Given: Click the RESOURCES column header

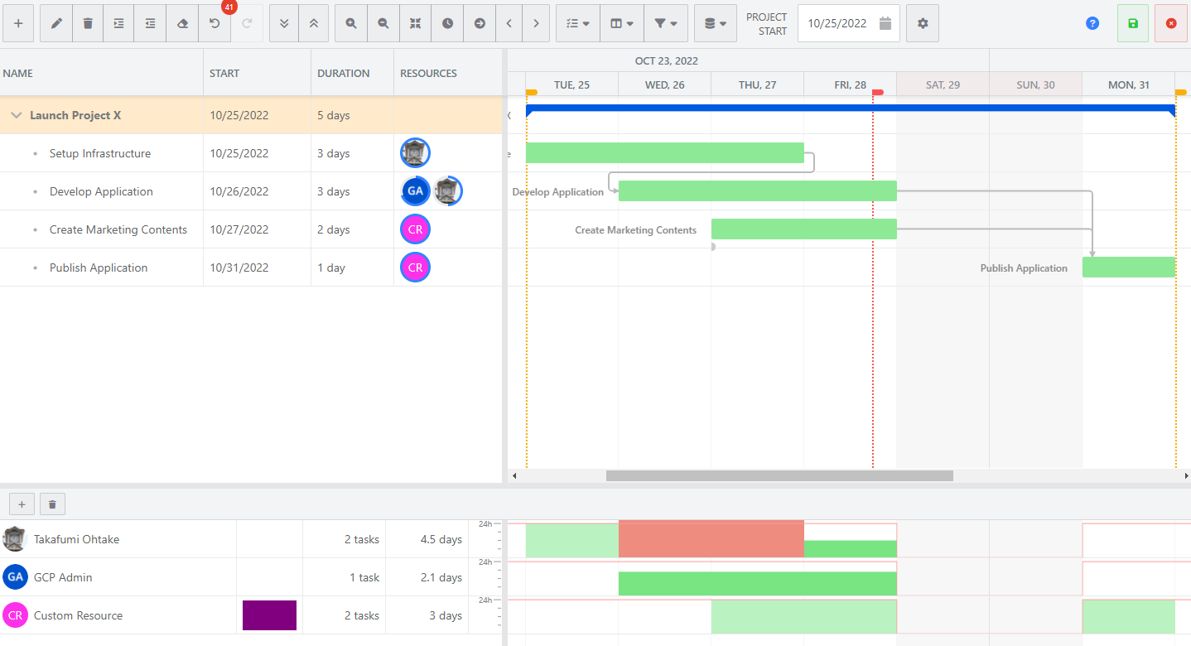Looking at the screenshot, I should [x=428, y=73].
